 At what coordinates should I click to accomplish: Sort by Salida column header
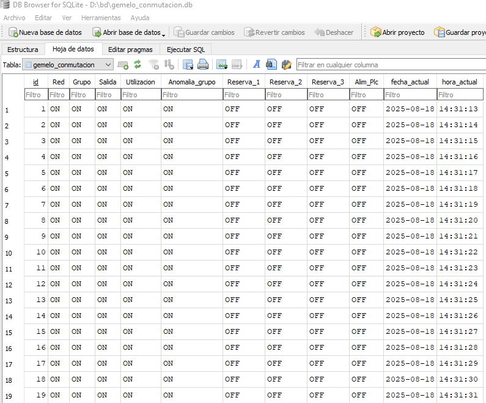[108, 82]
